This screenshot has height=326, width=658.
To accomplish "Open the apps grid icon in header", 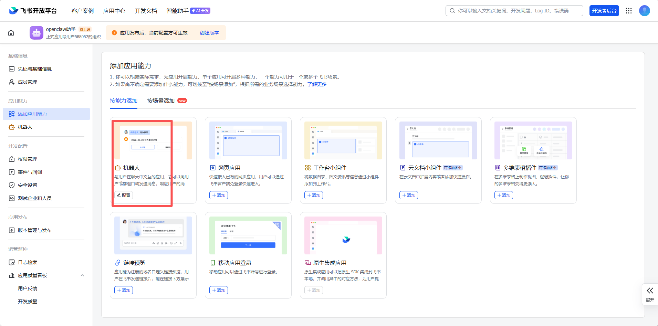I will 629,11.
